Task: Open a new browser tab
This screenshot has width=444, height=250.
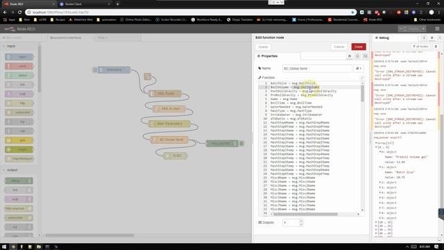Action: [x=117, y=4]
